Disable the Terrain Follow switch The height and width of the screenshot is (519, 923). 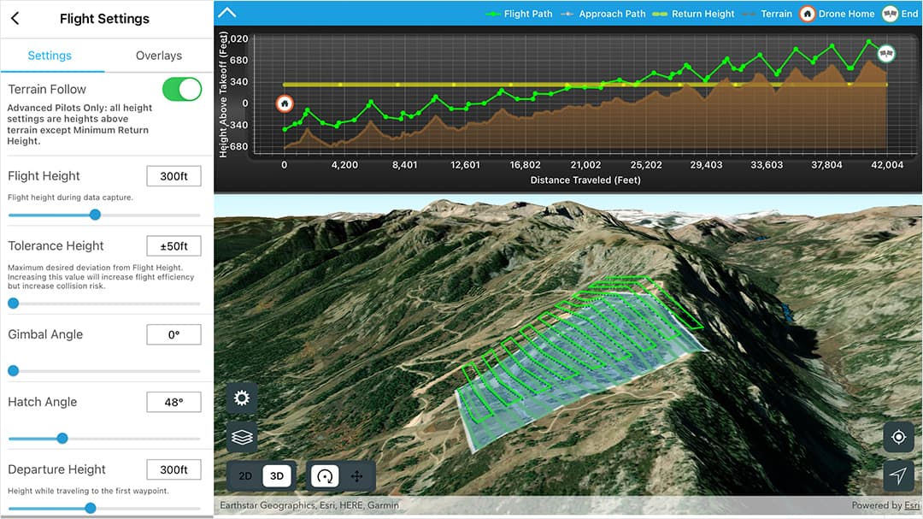click(182, 89)
